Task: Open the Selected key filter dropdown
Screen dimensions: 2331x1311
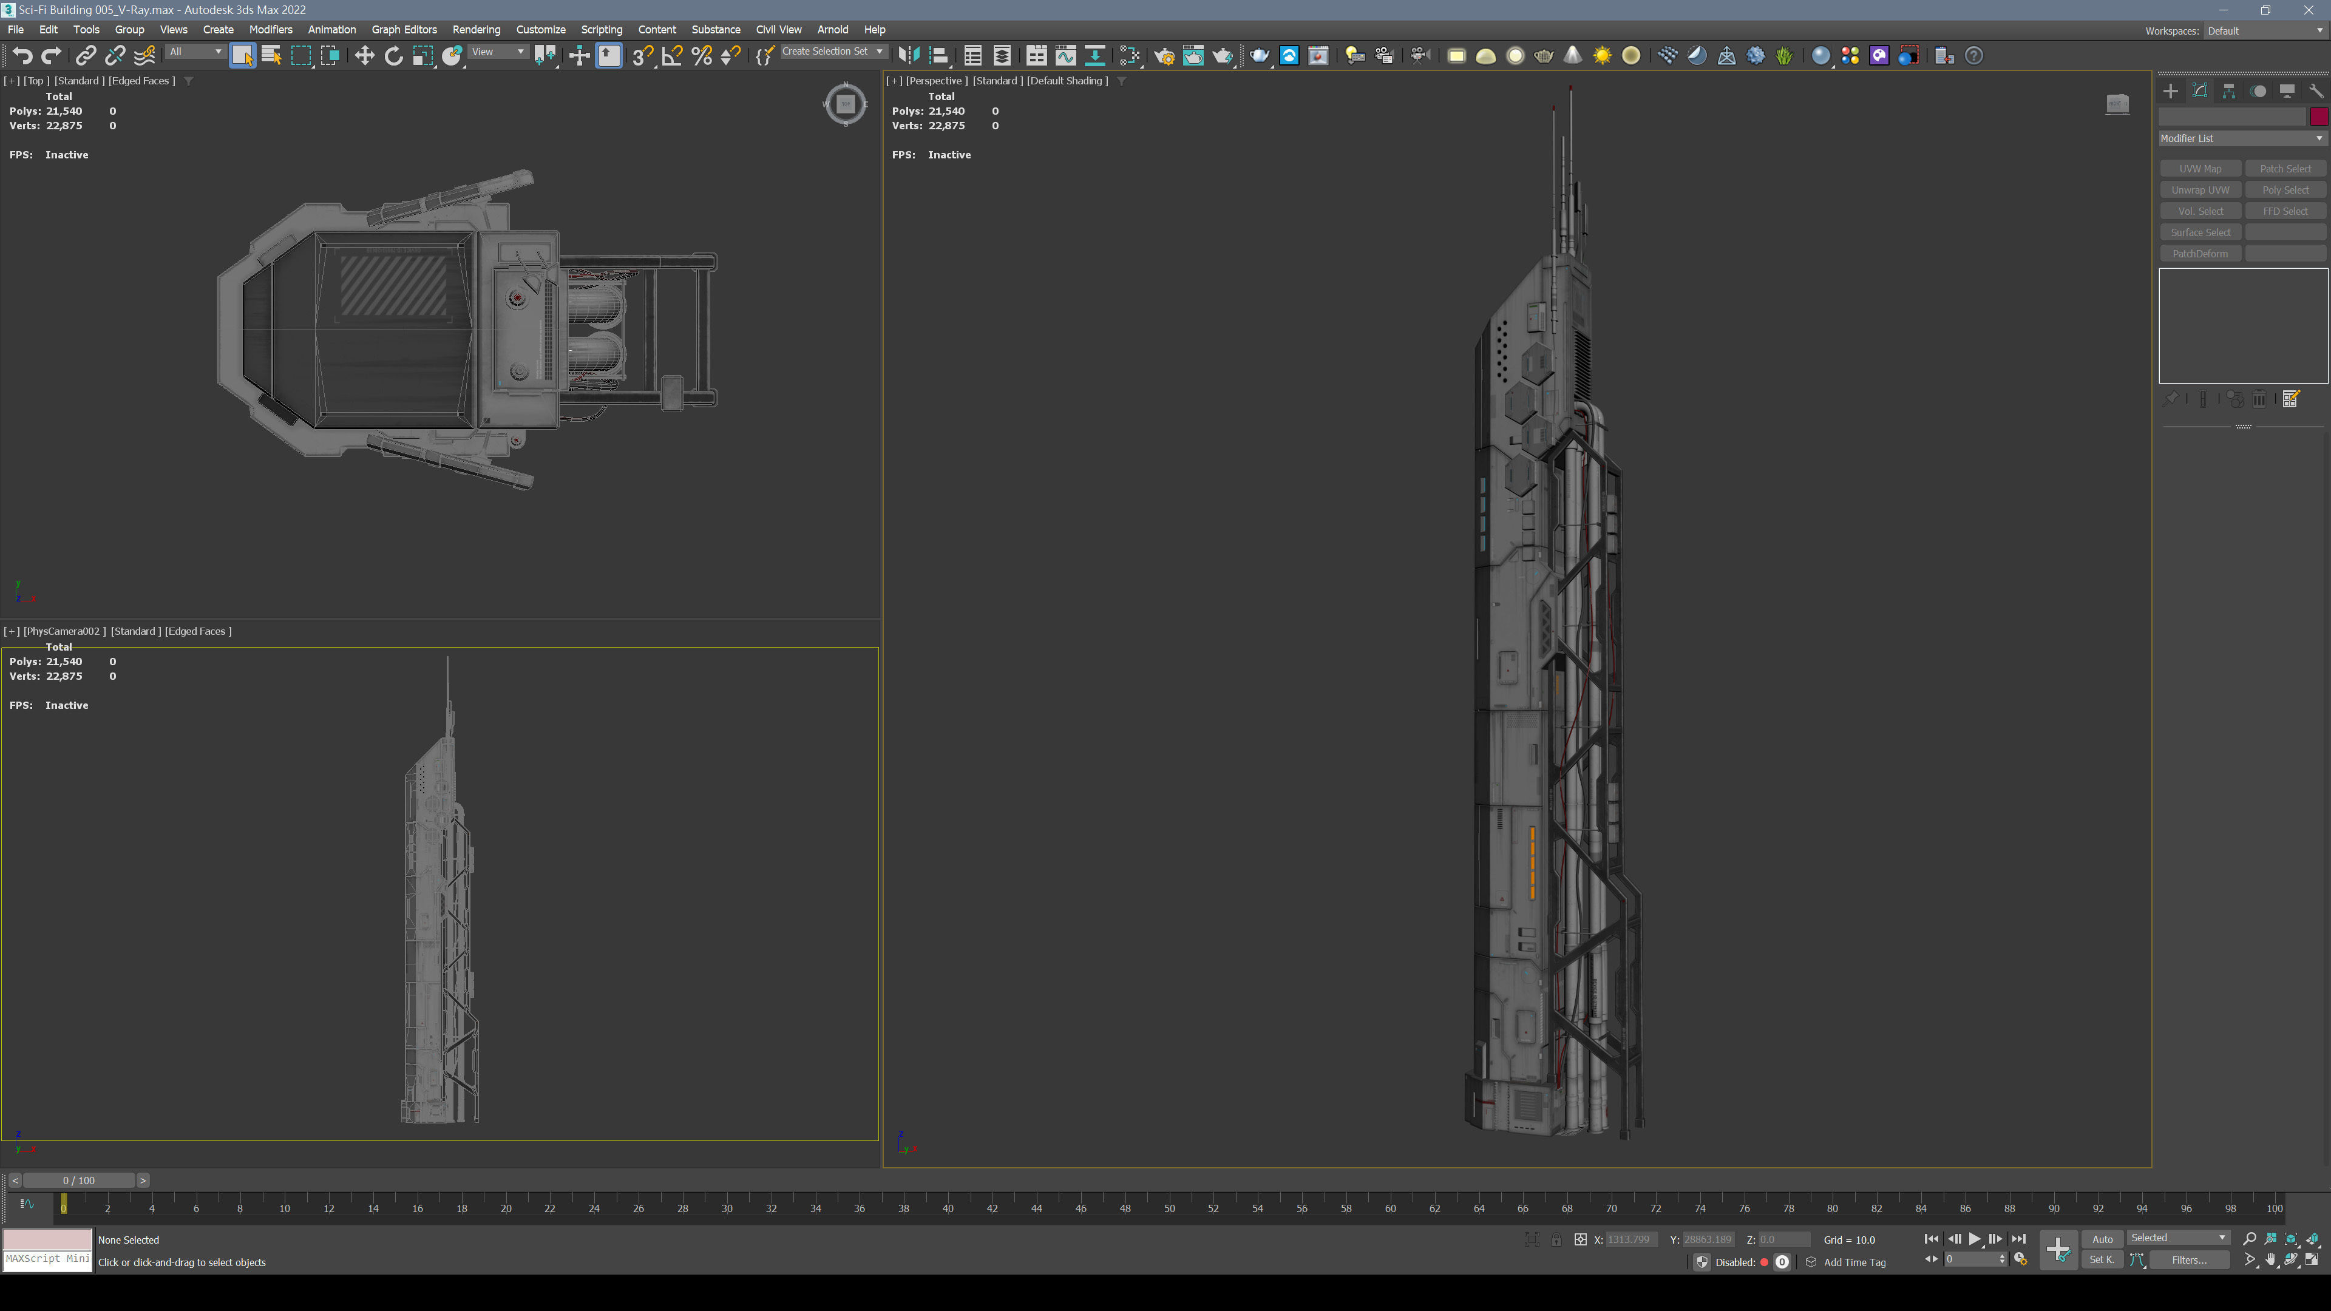Action: pyautogui.click(x=2178, y=1238)
